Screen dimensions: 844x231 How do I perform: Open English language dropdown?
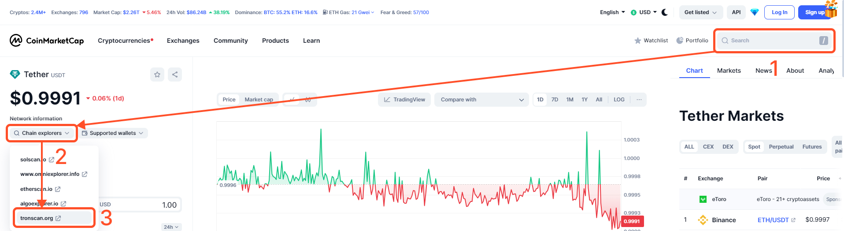[x=612, y=12]
